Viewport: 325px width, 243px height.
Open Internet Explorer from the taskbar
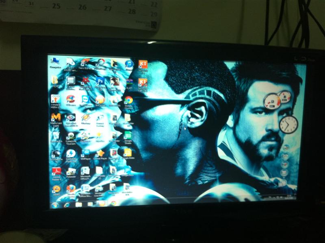[x=67, y=205]
